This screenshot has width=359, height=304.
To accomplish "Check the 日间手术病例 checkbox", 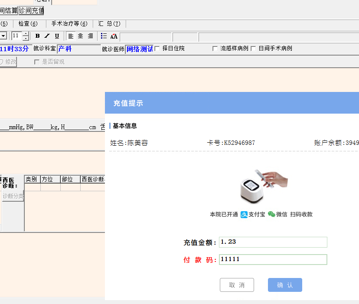I will 253,49.
